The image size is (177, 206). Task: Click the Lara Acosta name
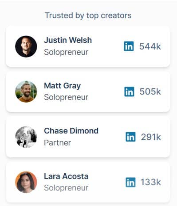[66, 176]
